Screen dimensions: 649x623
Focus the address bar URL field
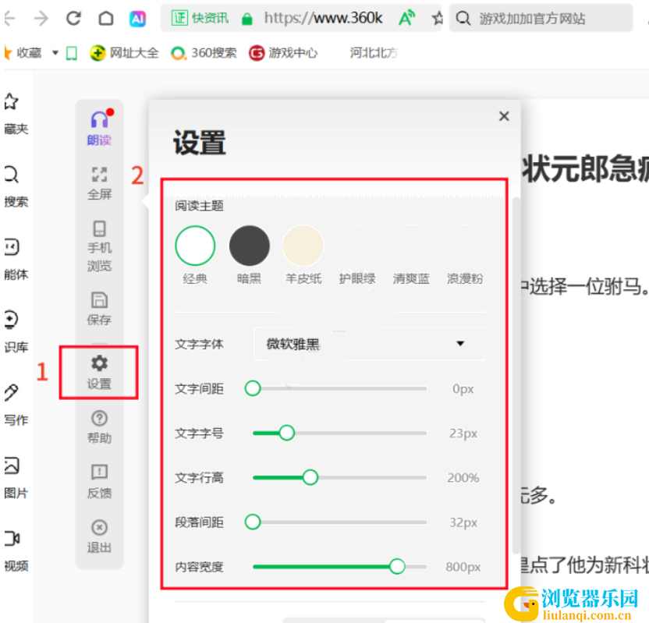click(x=323, y=18)
